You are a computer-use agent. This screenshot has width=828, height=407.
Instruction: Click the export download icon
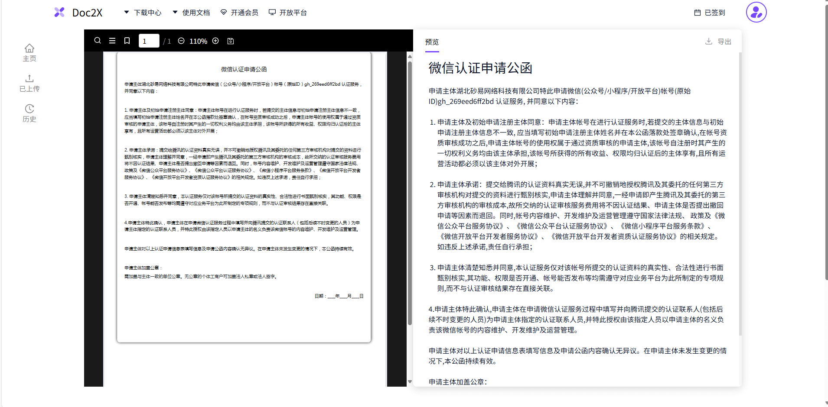coord(709,41)
